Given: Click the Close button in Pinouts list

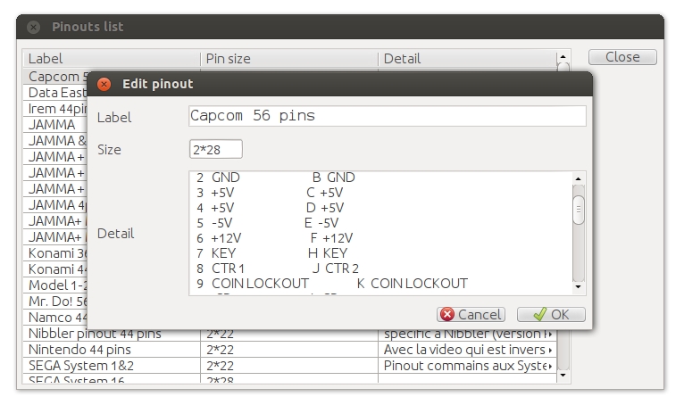Looking at the screenshot, I should click(x=622, y=57).
